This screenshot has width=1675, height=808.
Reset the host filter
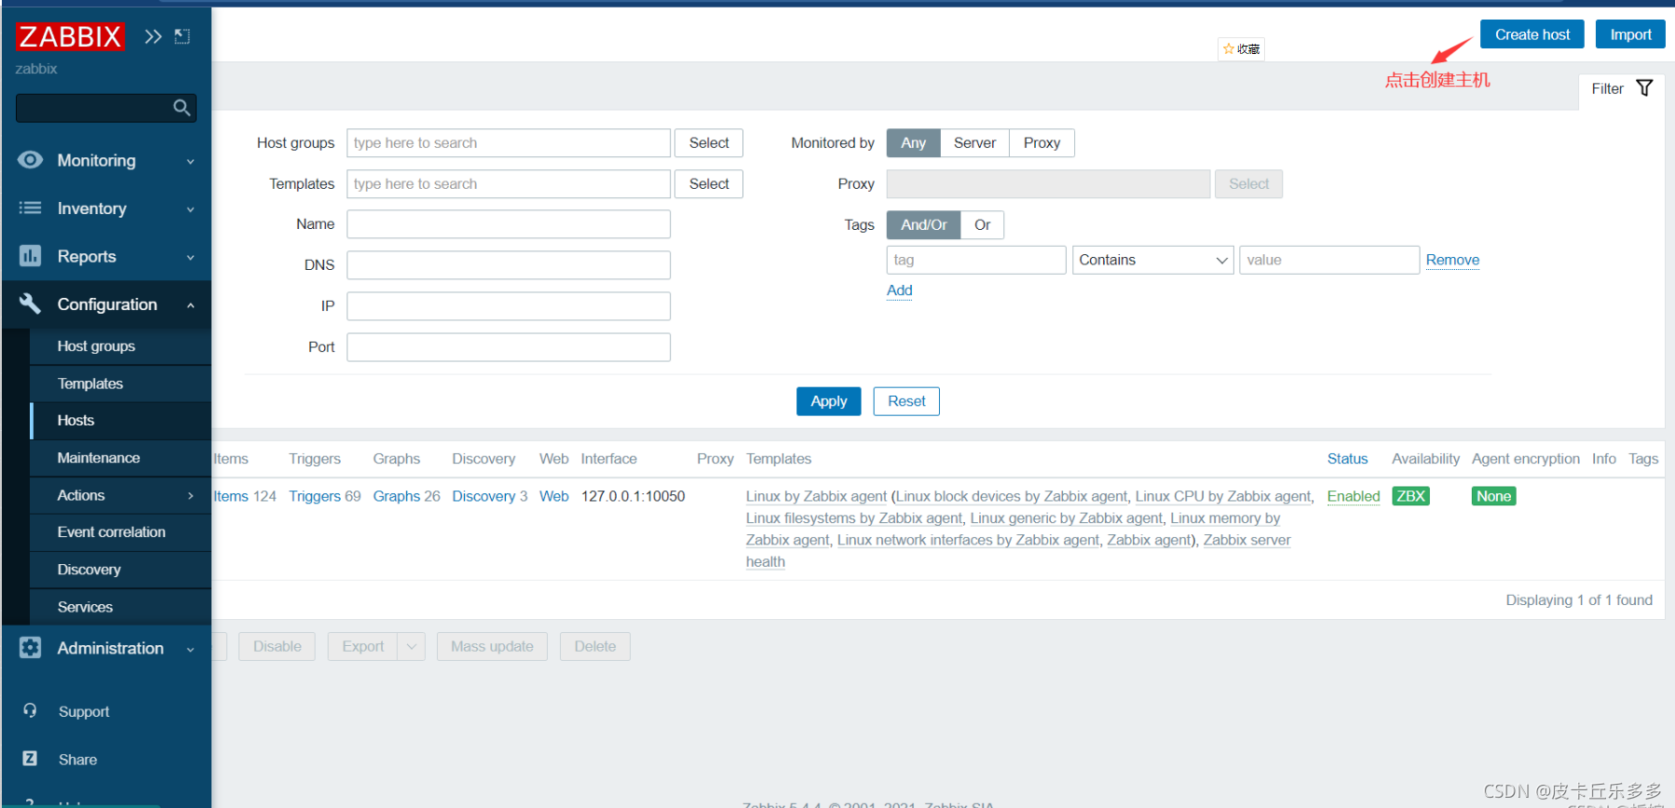coord(906,401)
